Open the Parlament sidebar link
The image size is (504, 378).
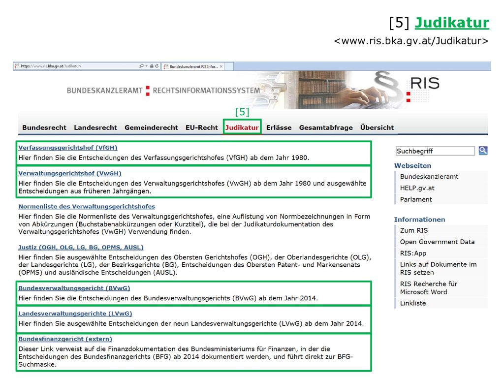tap(416, 199)
